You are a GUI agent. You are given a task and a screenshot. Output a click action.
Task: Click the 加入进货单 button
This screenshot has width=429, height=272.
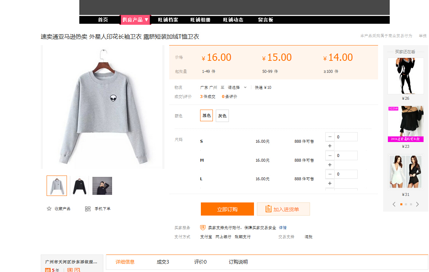coord(283,209)
